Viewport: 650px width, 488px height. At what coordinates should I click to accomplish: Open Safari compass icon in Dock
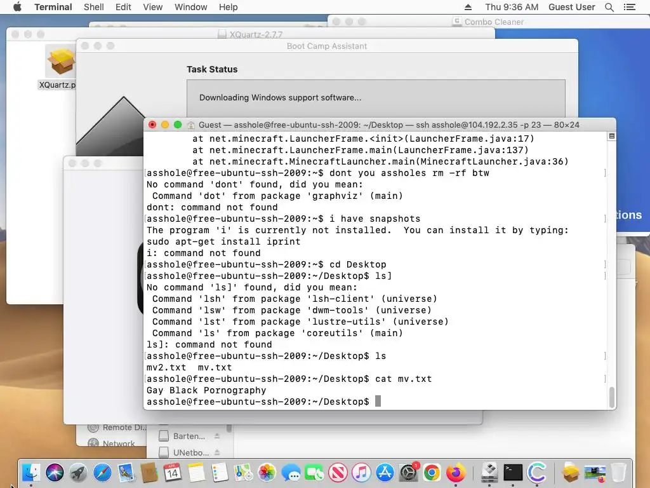point(102,473)
